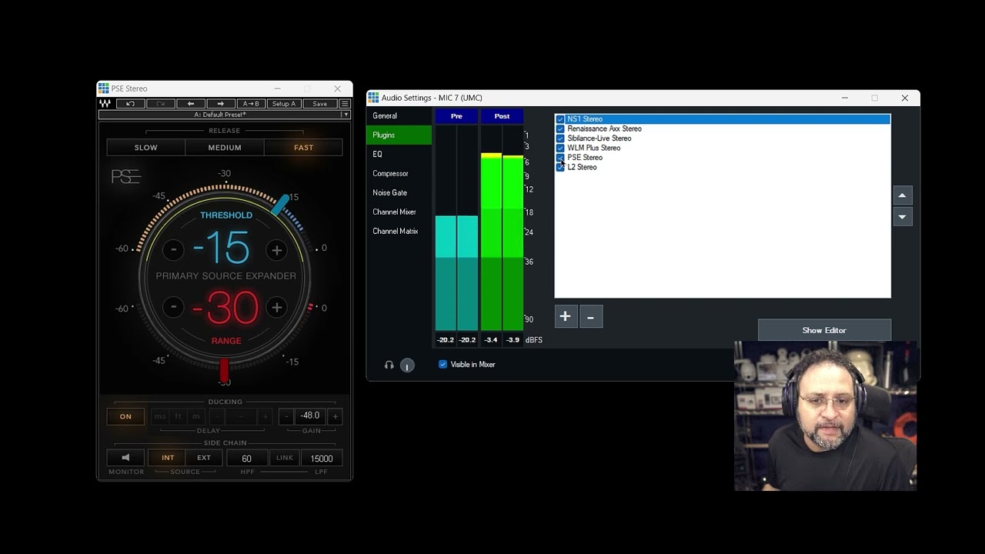Click the redo arrow in PSE toolbar

coord(160,104)
